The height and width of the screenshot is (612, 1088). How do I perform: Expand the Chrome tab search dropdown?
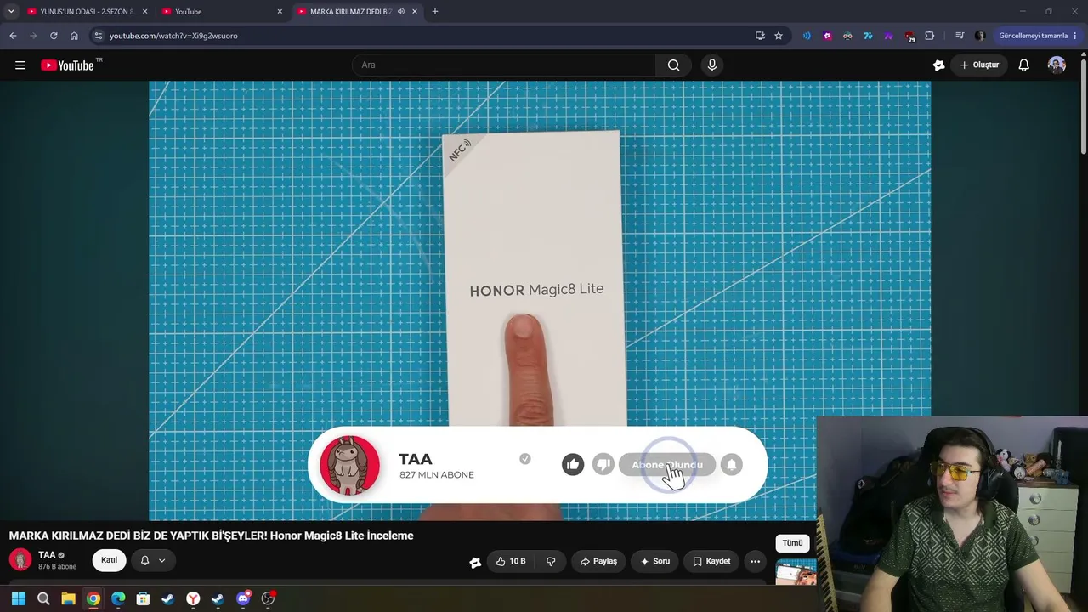(11, 11)
